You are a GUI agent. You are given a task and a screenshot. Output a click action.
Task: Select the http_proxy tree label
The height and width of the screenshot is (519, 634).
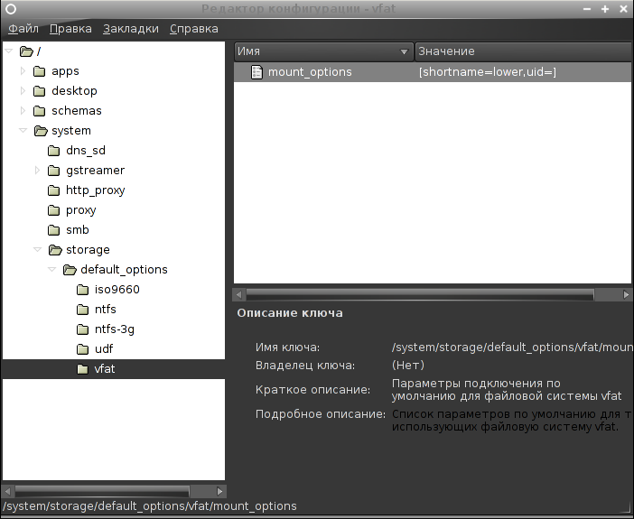(96, 190)
